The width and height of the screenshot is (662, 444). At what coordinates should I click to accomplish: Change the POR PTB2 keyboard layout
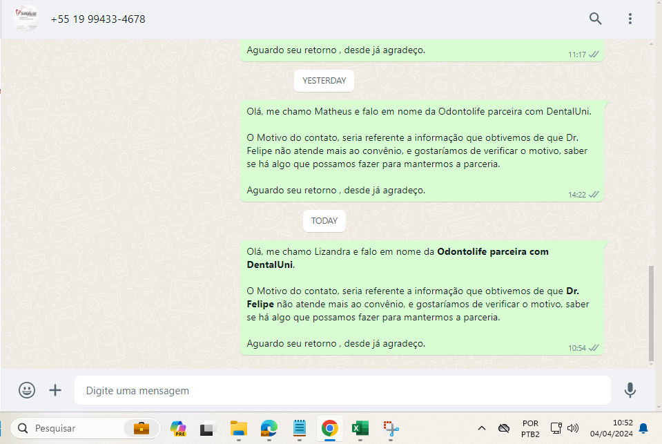coord(530,428)
